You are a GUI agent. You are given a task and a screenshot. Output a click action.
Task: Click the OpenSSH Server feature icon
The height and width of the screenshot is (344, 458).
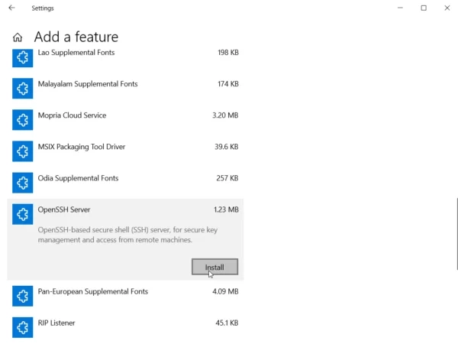tap(22, 213)
